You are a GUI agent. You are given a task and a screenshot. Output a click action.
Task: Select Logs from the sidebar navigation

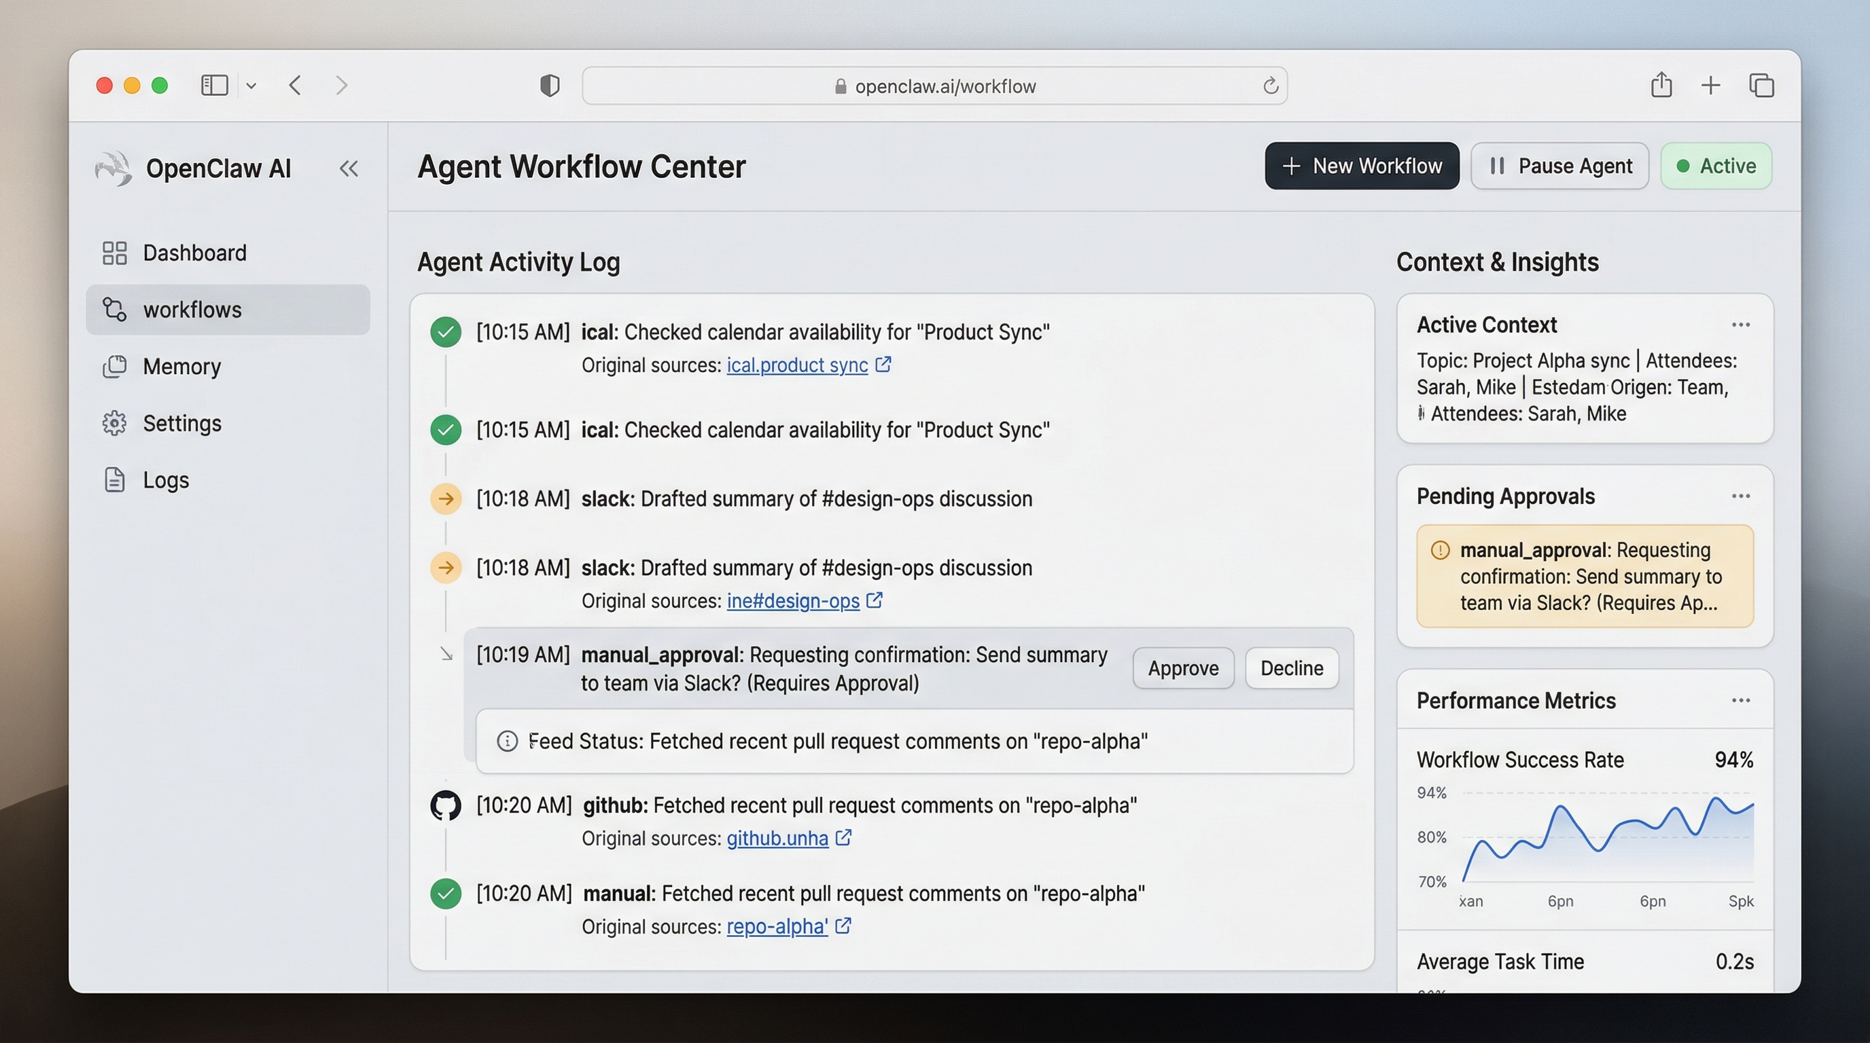pos(166,479)
